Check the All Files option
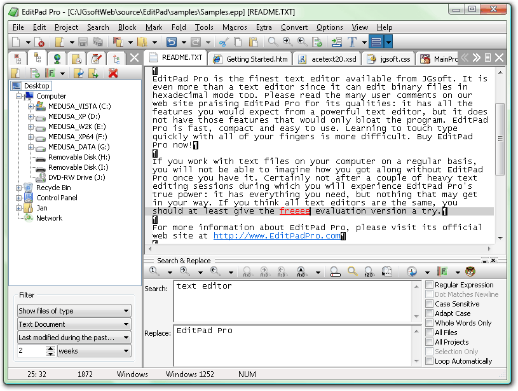The width and height of the screenshot is (518, 391). [429, 332]
